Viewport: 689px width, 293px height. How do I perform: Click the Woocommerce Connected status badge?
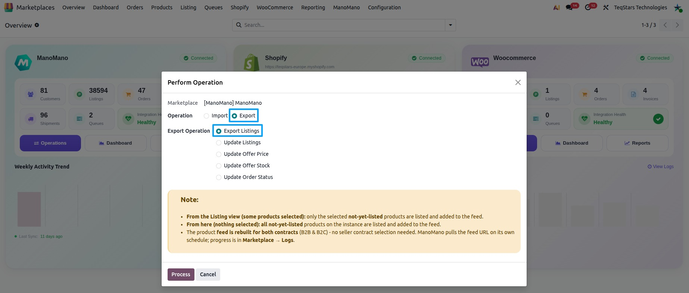[655, 58]
